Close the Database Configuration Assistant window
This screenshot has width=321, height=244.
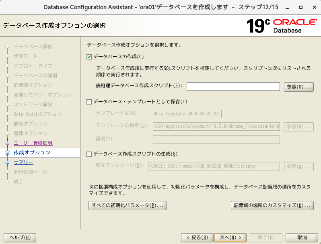[315, 7]
